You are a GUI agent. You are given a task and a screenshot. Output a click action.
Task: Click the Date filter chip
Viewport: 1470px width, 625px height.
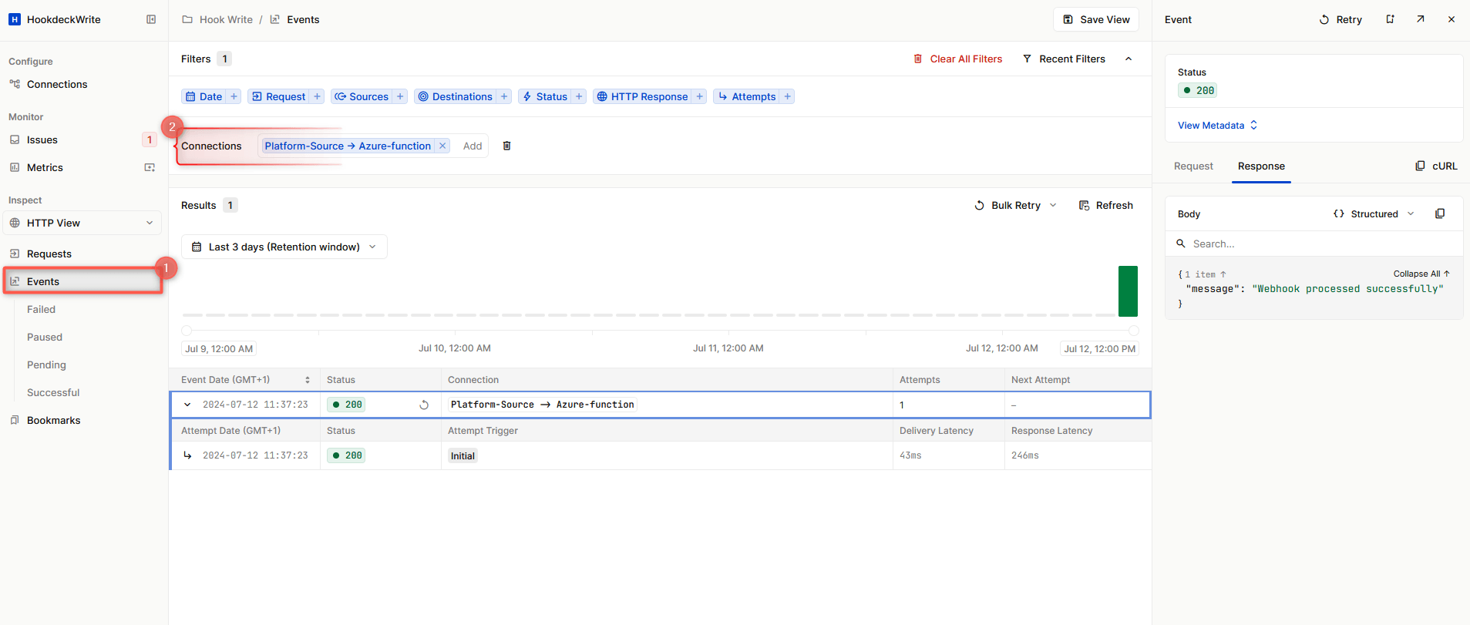(x=204, y=96)
